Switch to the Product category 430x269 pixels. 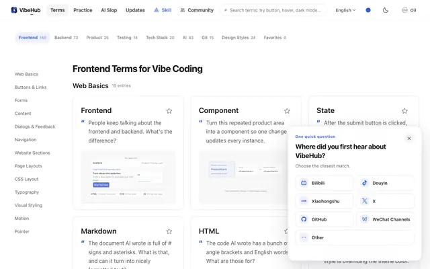pos(97,38)
